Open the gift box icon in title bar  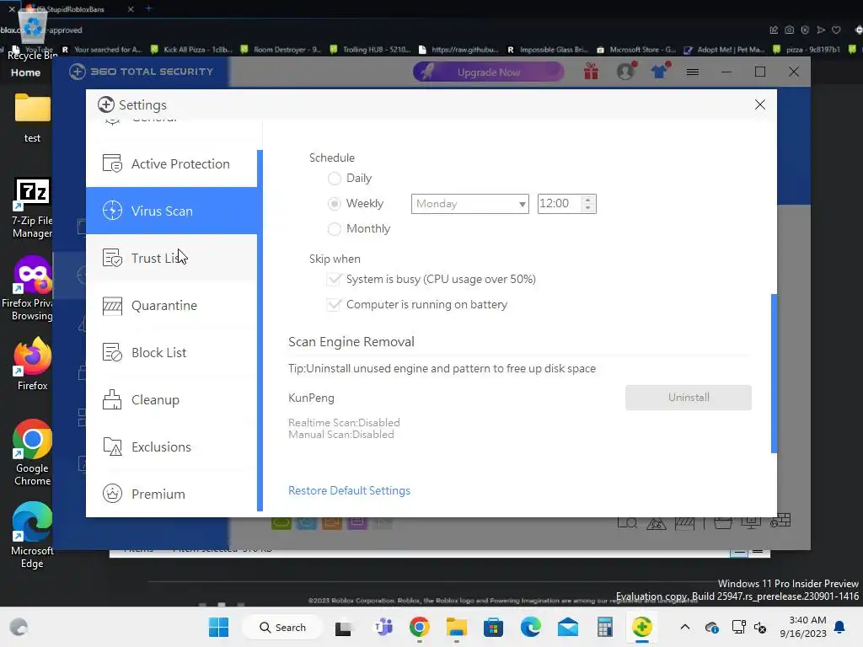point(592,72)
